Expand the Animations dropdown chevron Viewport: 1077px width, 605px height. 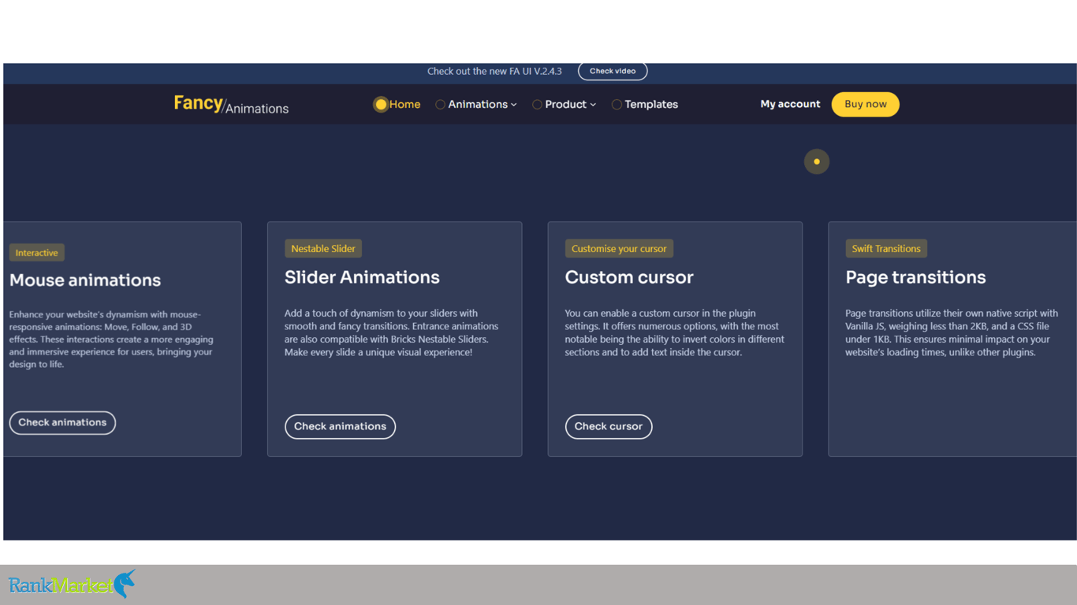(514, 105)
